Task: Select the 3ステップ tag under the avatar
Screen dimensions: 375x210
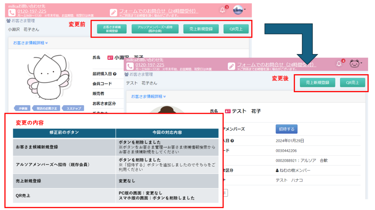Action: point(73,108)
